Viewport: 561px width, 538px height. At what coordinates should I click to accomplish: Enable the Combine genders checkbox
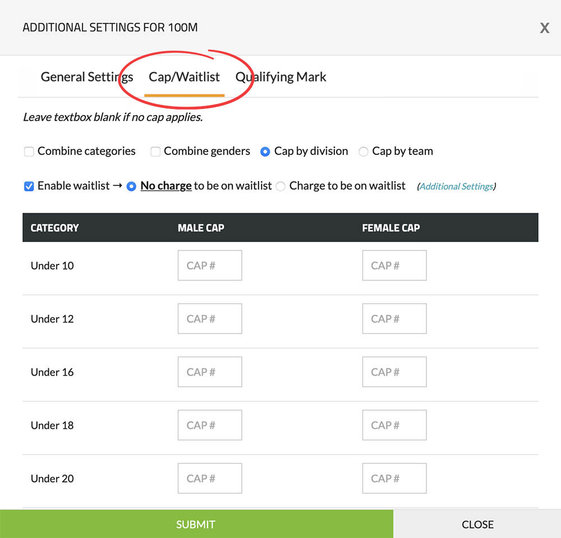(155, 152)
